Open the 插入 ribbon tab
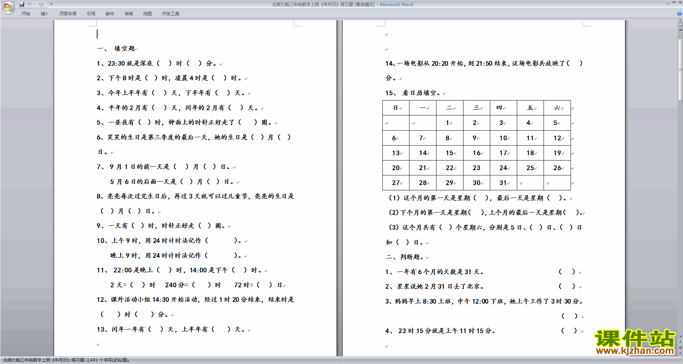Image resolution: width=683 pixels, height=364 pixels. [x=44, y=14]
